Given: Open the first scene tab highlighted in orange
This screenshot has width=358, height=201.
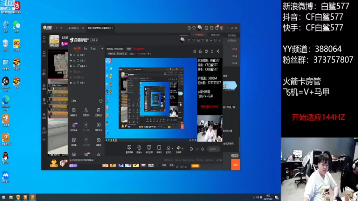Looking at the screenshot, I should (x=77, y=49).
